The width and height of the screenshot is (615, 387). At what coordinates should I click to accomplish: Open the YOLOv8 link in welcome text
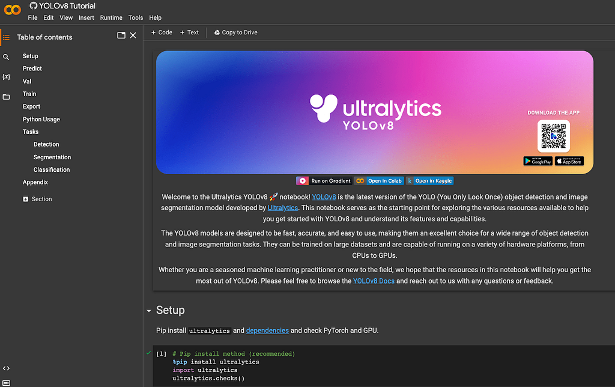324,197
